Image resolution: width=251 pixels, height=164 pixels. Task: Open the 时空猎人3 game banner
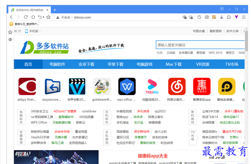tap(56, 157)
